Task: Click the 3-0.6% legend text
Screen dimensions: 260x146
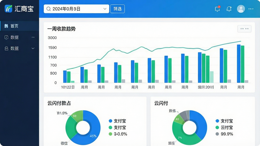Action: 120,134
